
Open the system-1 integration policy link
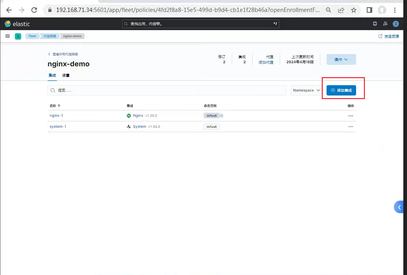coord(58,126)
